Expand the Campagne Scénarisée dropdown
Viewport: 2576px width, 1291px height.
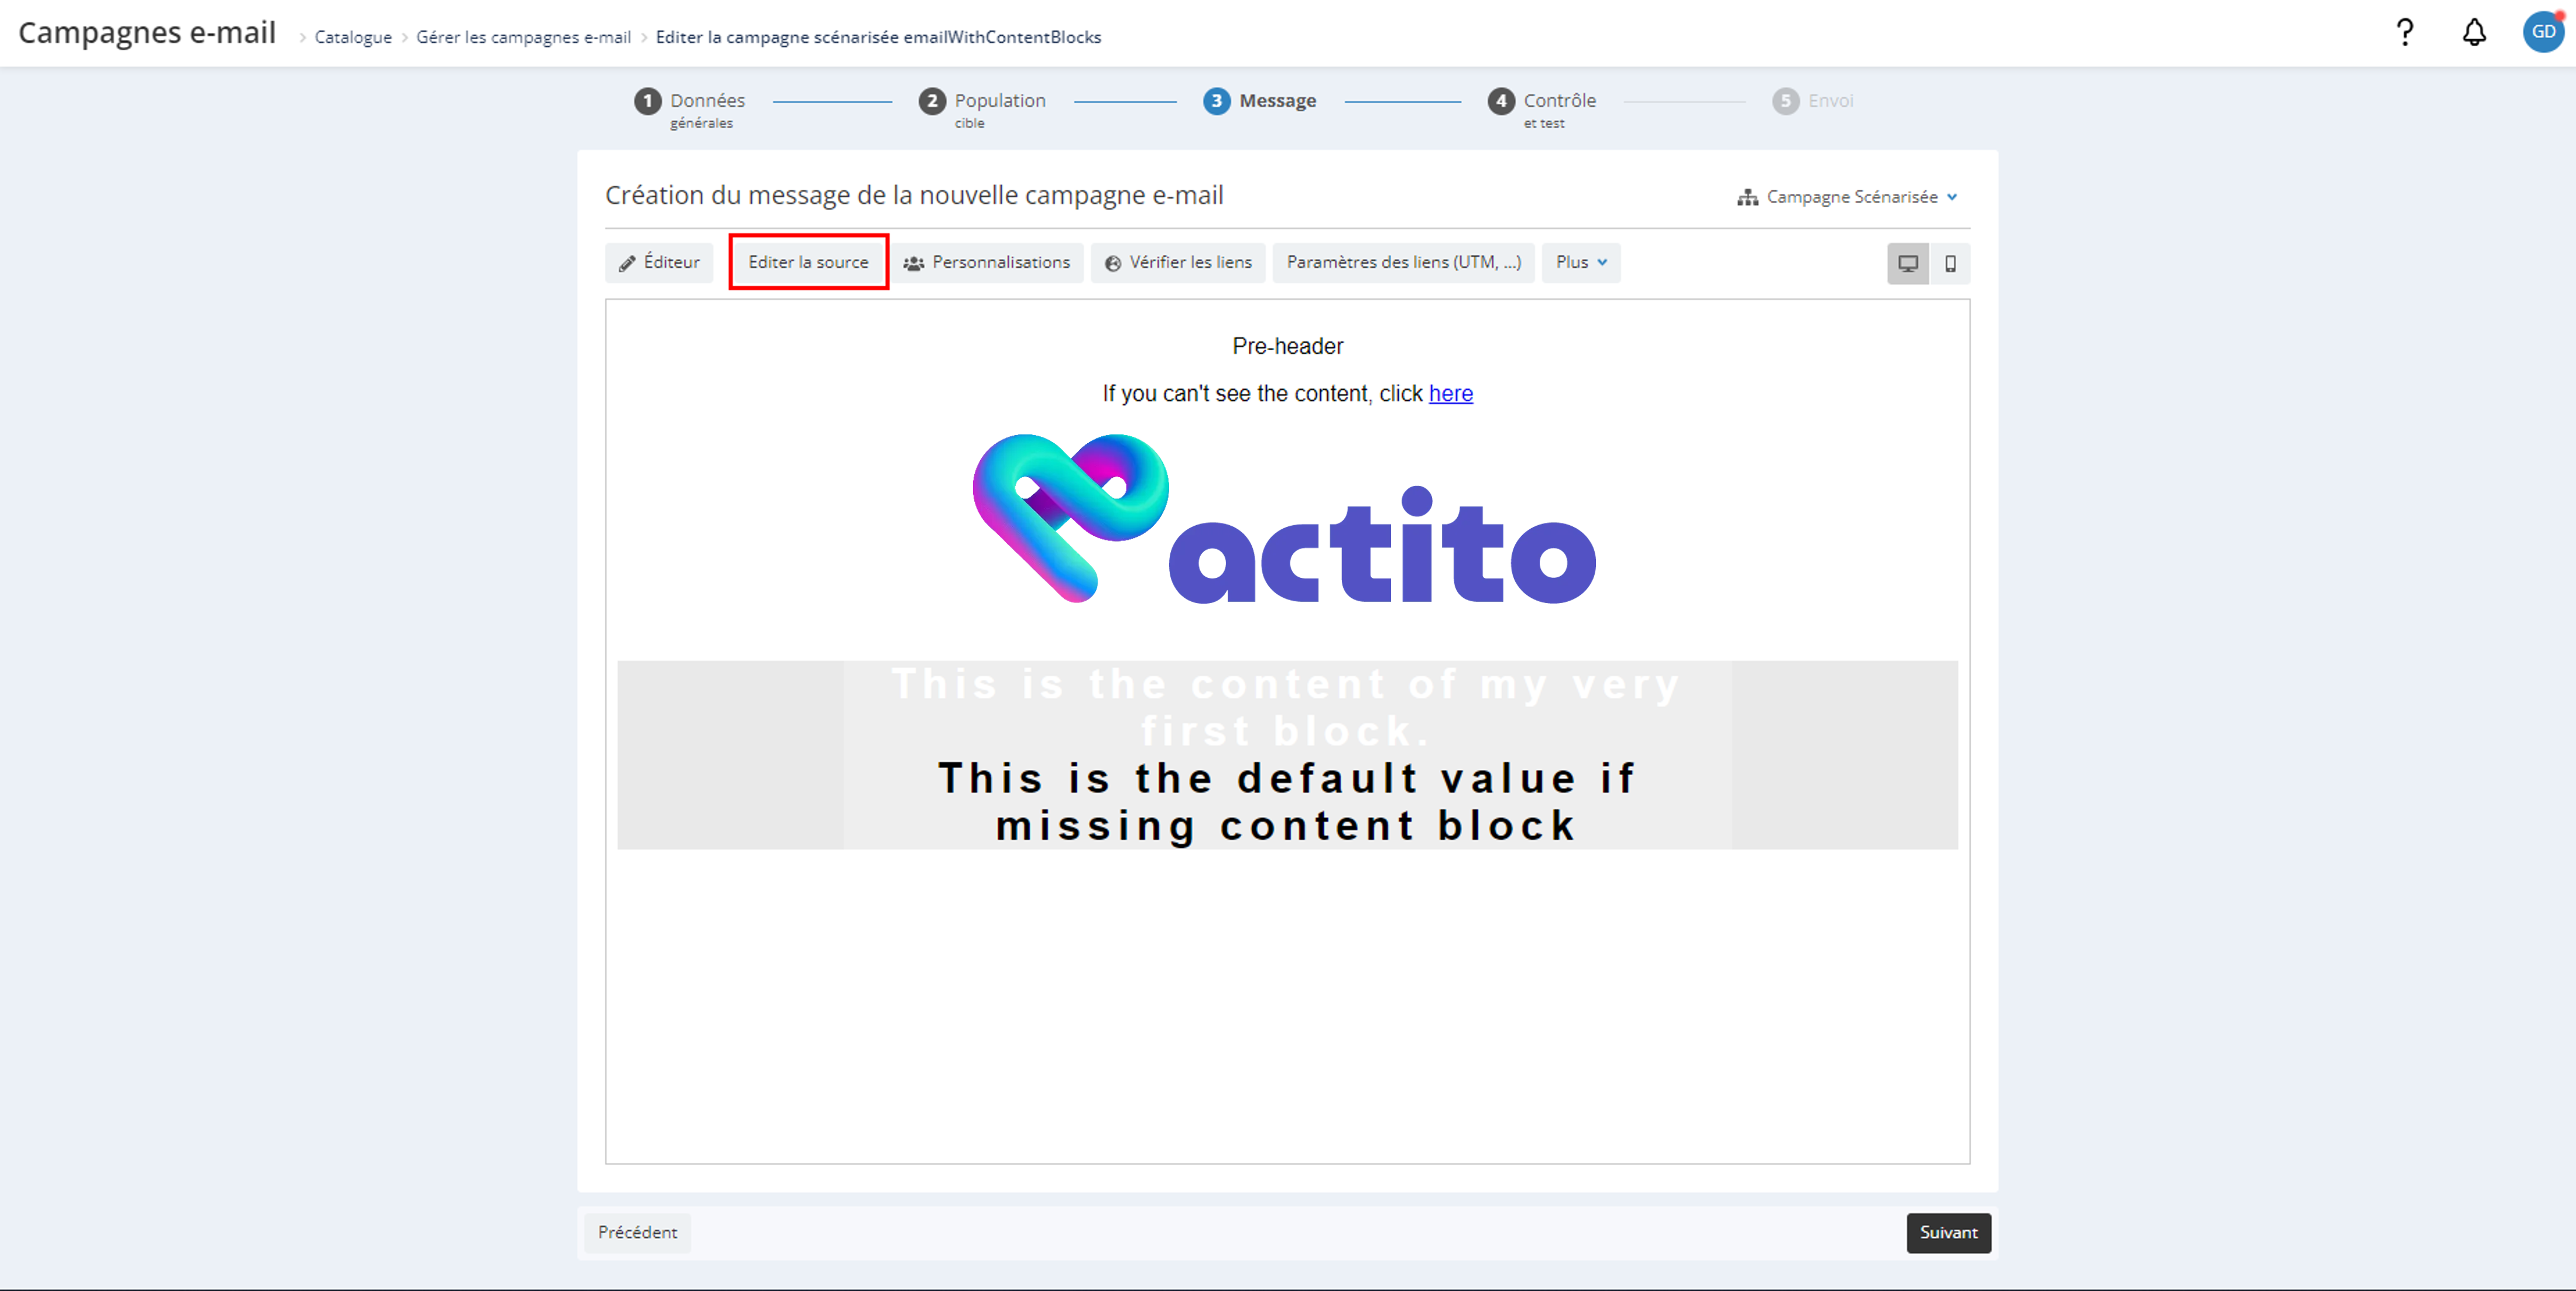click(x=1847, y=197)
